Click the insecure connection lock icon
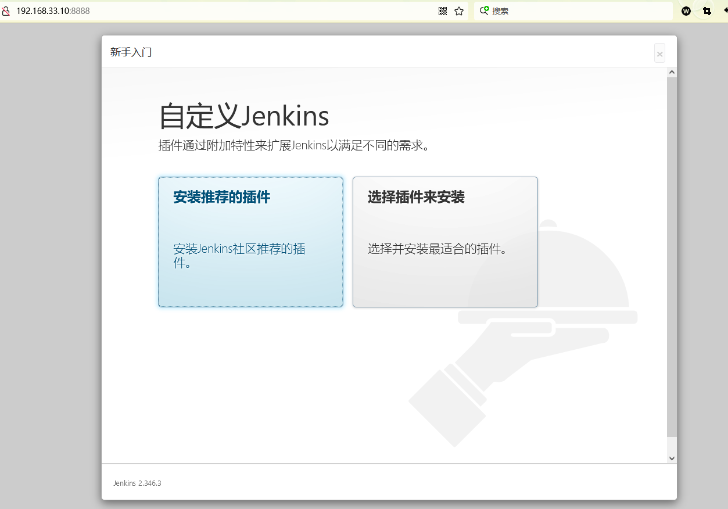This screenshot has height=509, width=728. 6,11
